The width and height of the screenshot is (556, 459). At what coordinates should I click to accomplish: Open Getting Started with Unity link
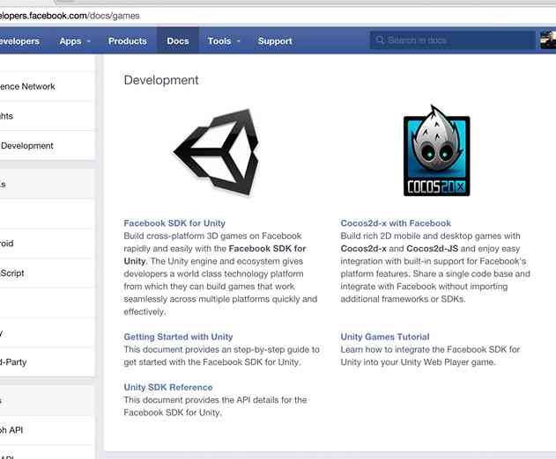(x=178, y=337)
